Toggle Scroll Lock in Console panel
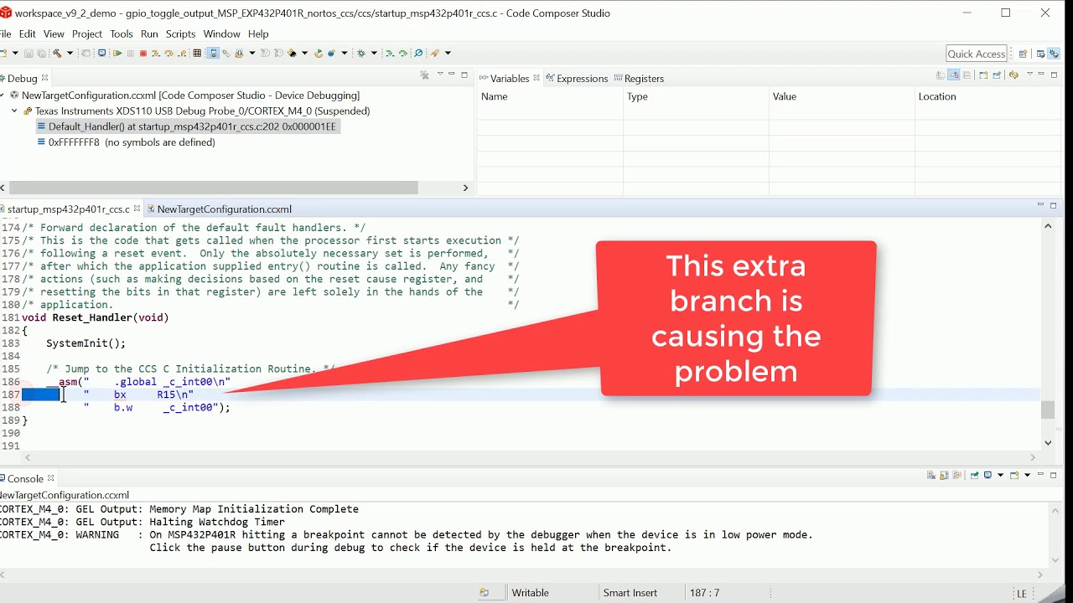 (x=944, y=475)
